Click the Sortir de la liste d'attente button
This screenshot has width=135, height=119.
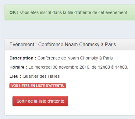pyautogui.click(x=40, y=101)
